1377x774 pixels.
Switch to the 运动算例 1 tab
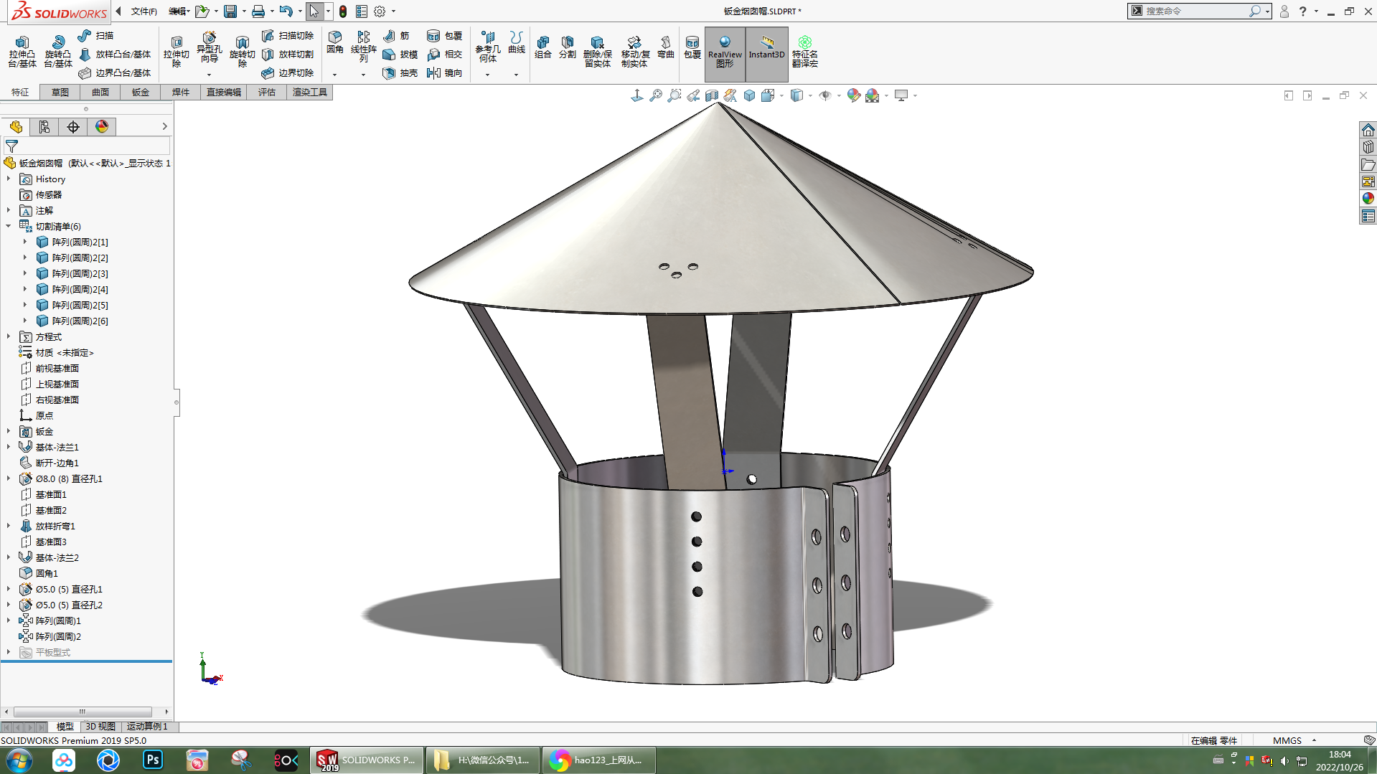147,727
